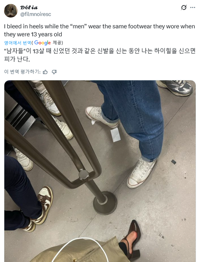This screenshot has height=262, width=200.
Task: Click the 이 번역 평가하기 label
Action: (22, 72)
